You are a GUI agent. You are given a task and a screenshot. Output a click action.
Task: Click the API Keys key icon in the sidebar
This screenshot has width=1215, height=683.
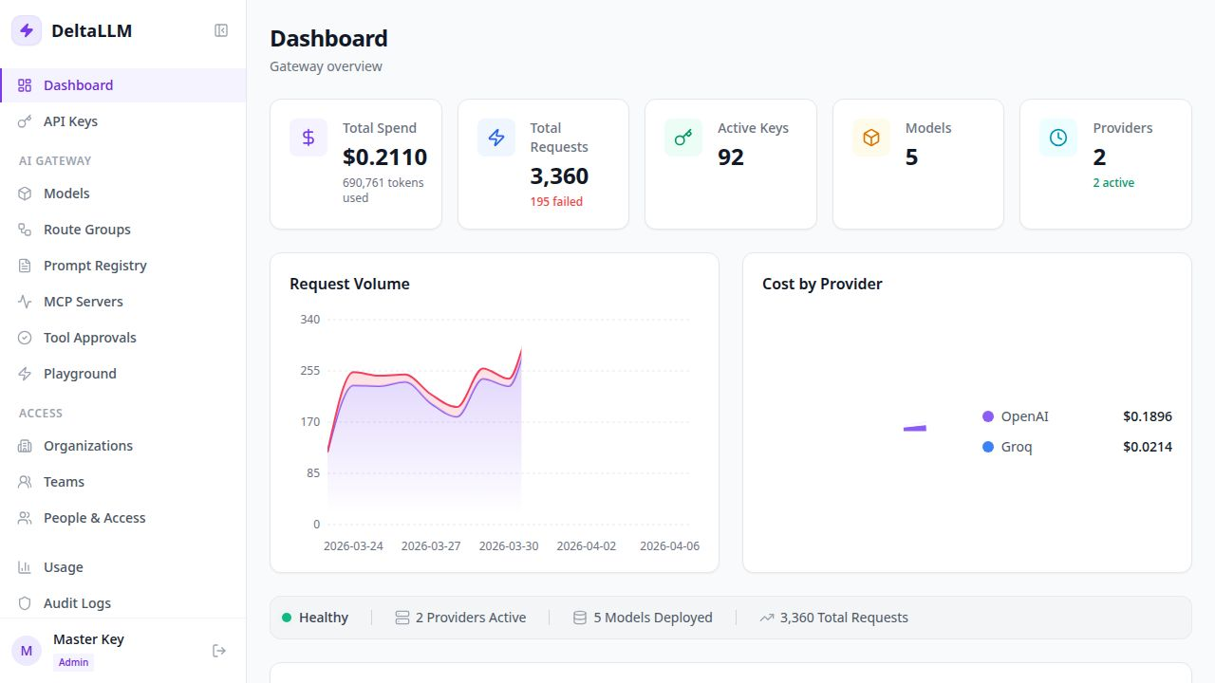pos(26,121)
